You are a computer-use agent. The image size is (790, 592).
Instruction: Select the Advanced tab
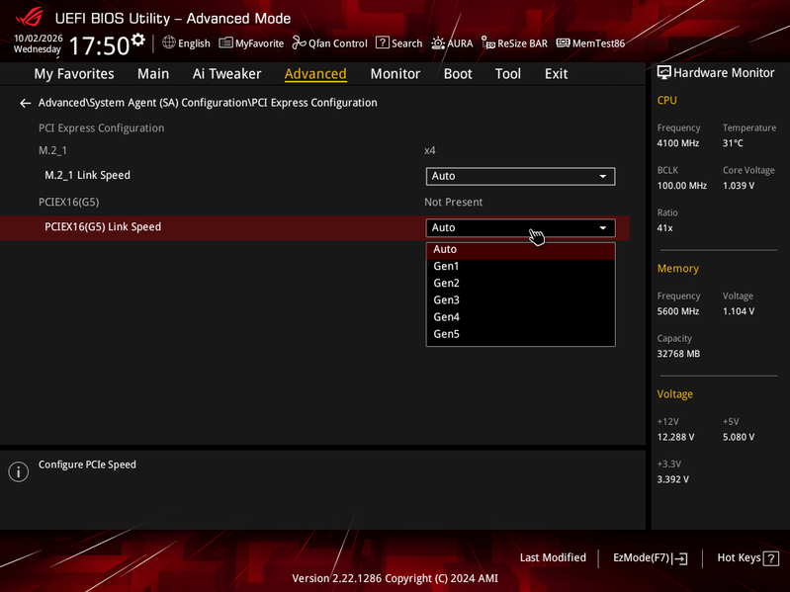pyautogui.click(x=315, y=74)
